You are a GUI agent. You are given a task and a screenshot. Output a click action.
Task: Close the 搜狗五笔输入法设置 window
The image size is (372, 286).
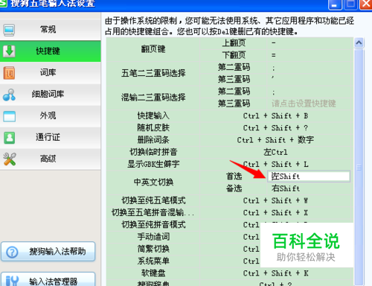tap(366, 4)
